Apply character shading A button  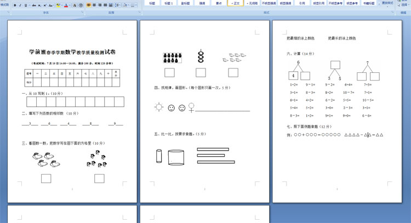coord(75,5)
